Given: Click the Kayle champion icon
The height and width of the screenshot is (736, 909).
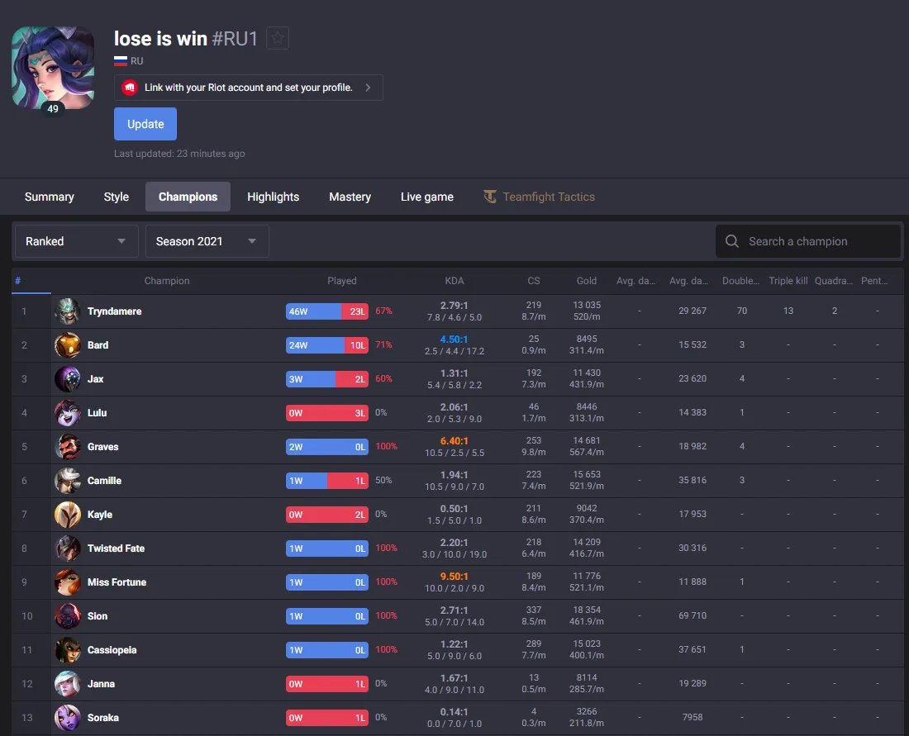Looking at the screenshot, I should [x=67, y=515].
